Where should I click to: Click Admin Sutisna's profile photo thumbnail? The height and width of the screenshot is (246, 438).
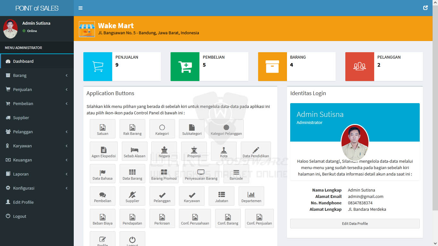(x=10, y=29)
